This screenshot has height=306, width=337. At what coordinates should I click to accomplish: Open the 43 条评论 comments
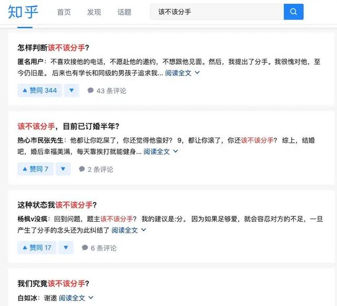(107, 91)
